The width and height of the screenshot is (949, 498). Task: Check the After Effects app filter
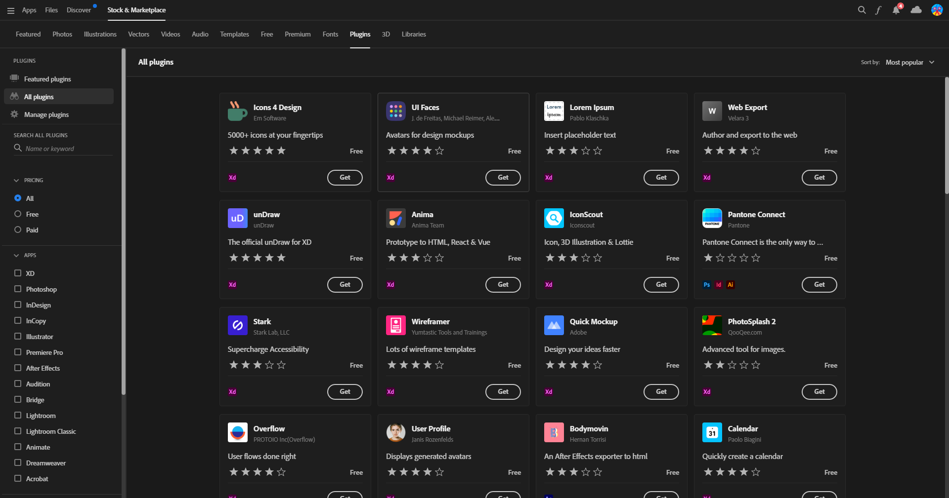[18, 368]
